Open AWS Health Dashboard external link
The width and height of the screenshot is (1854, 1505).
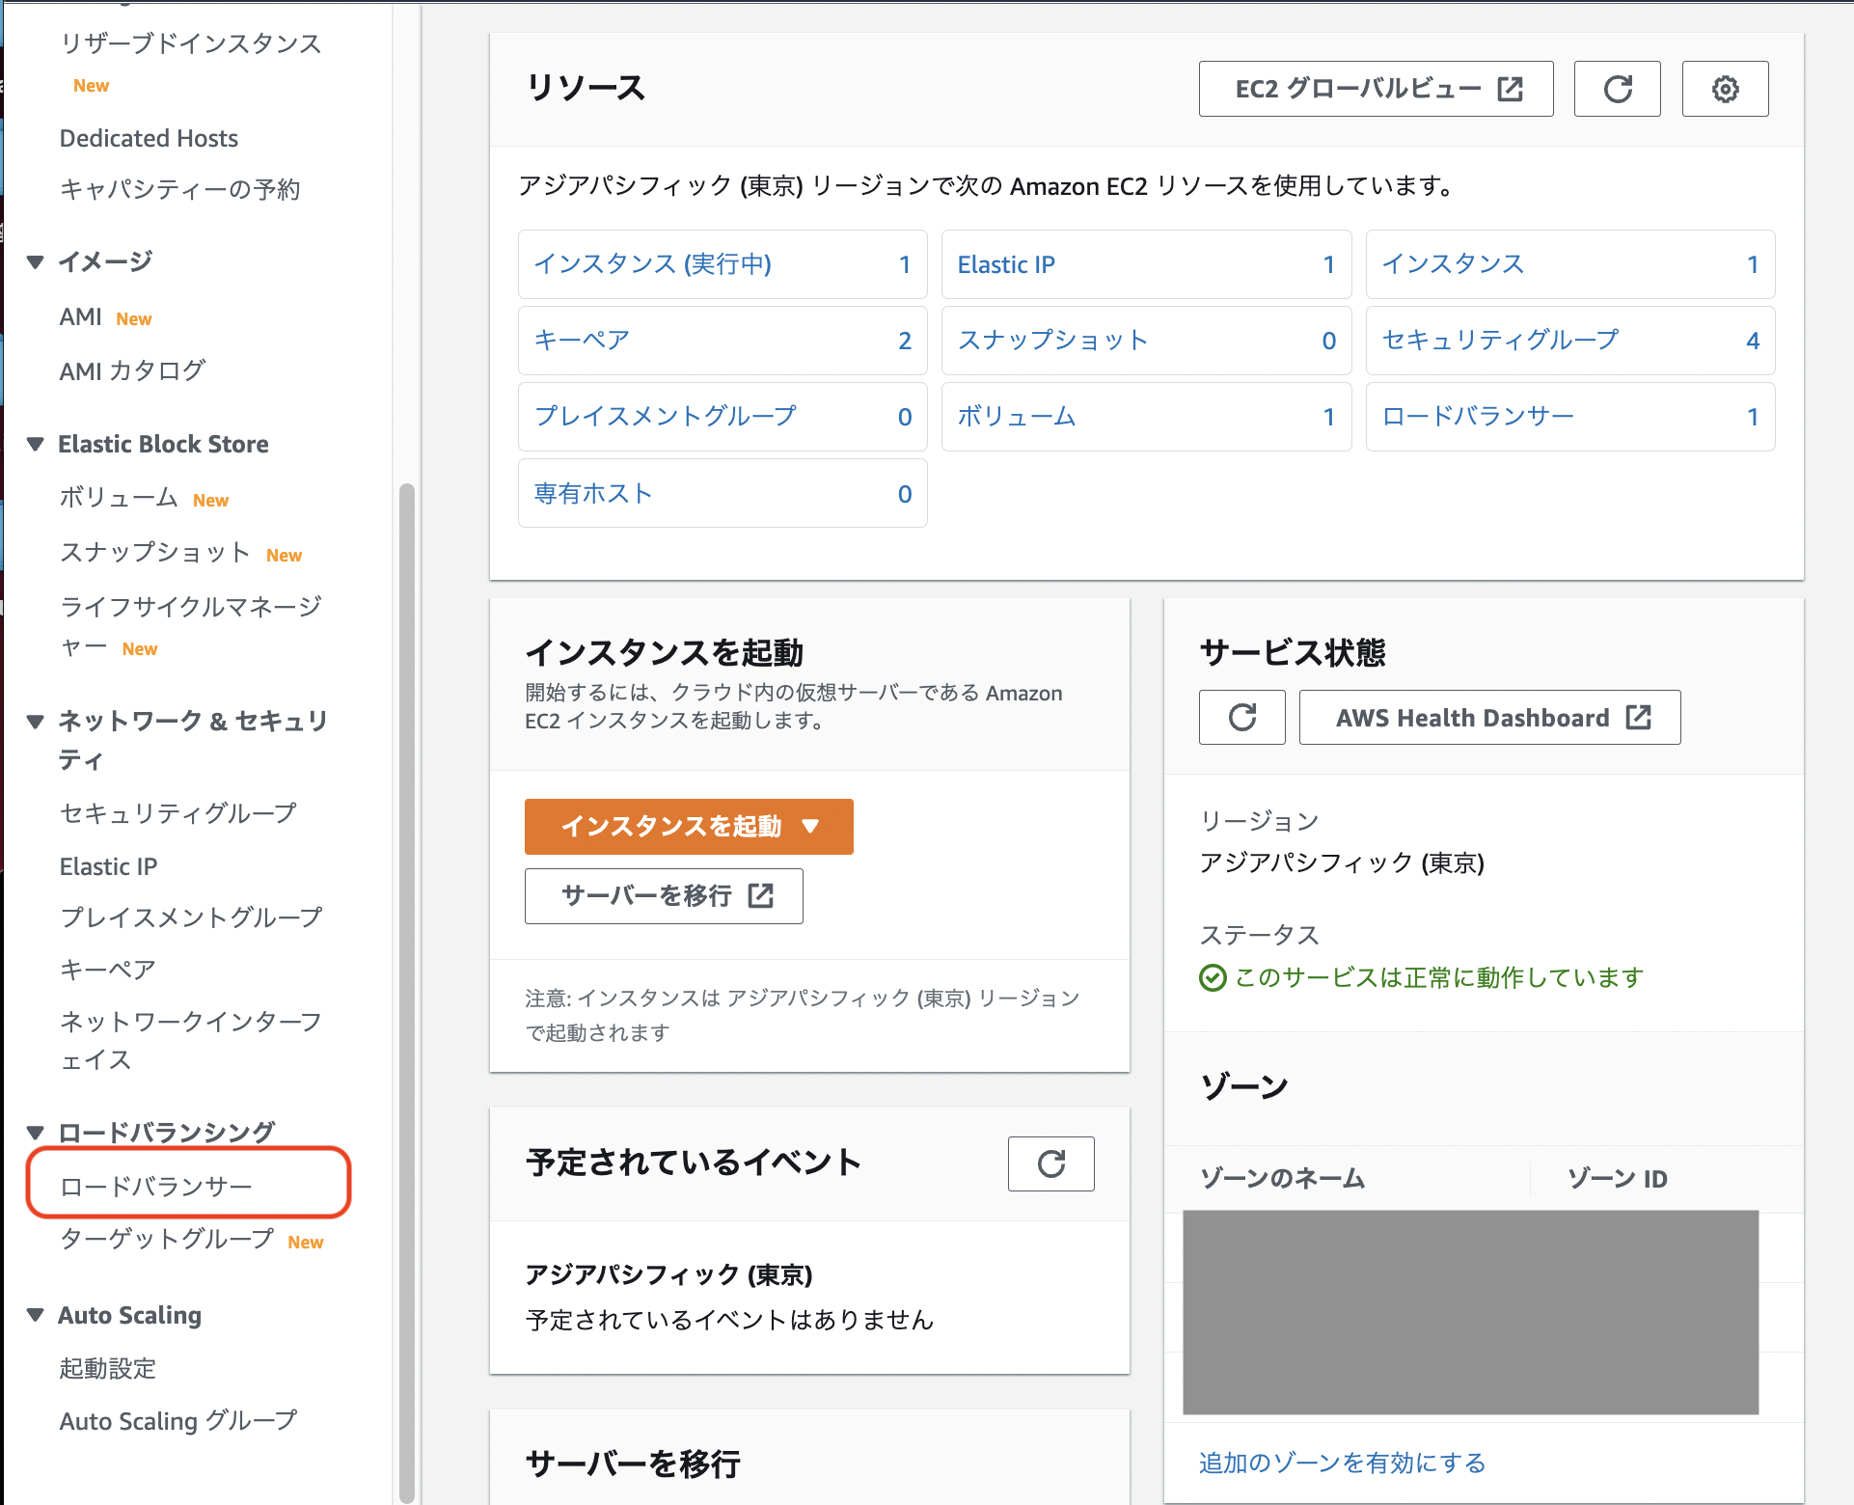(x=1488, y=717)
